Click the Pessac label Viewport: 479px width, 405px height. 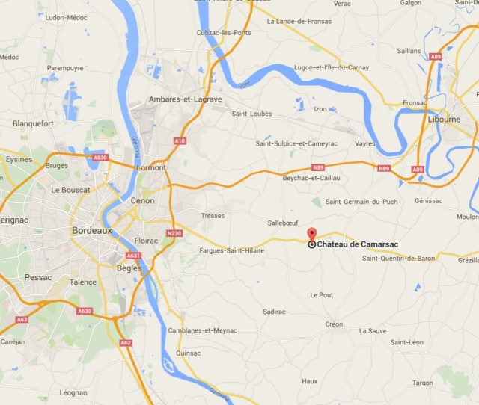(x=38, y=277)
